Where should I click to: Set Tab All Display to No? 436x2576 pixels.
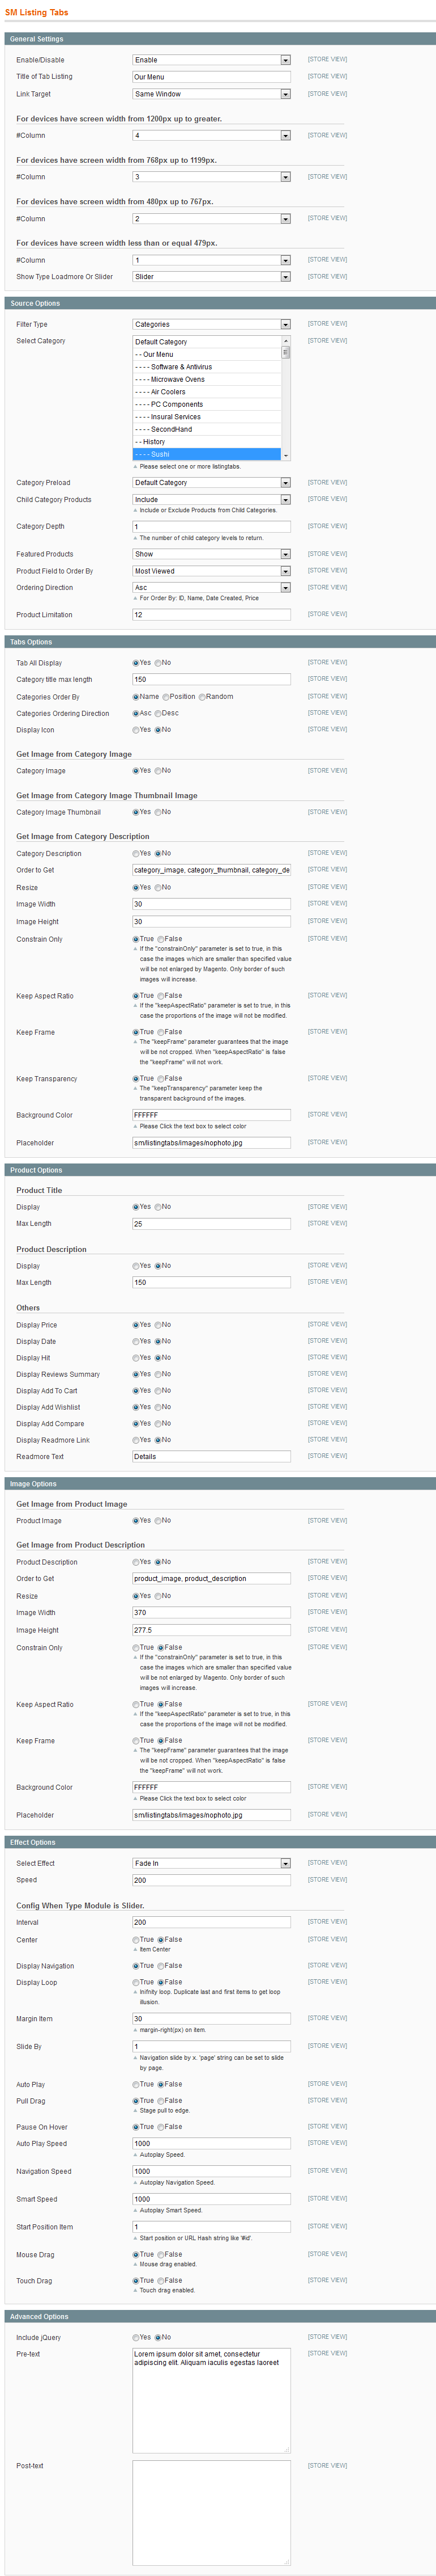pos(159,663)
